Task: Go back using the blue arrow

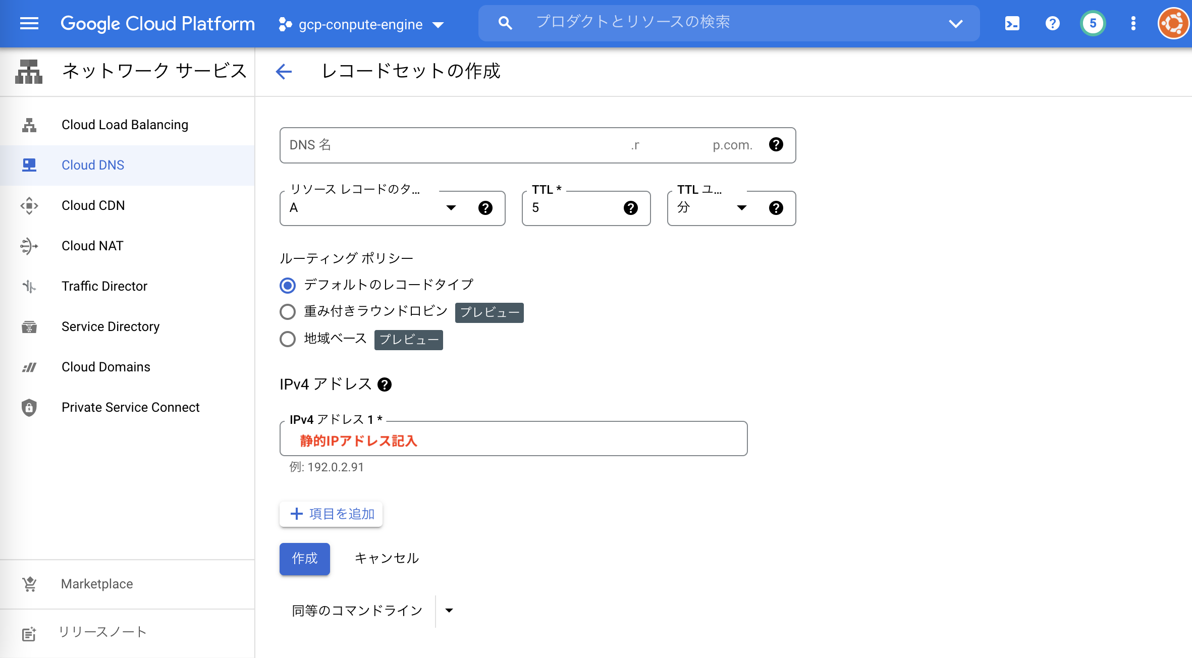Action: click(x=284, y=72)
